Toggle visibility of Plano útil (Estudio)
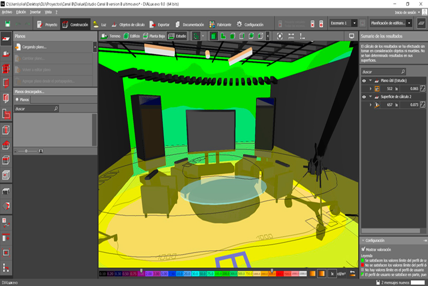This screenshot has width=428, height=286. 364,81
